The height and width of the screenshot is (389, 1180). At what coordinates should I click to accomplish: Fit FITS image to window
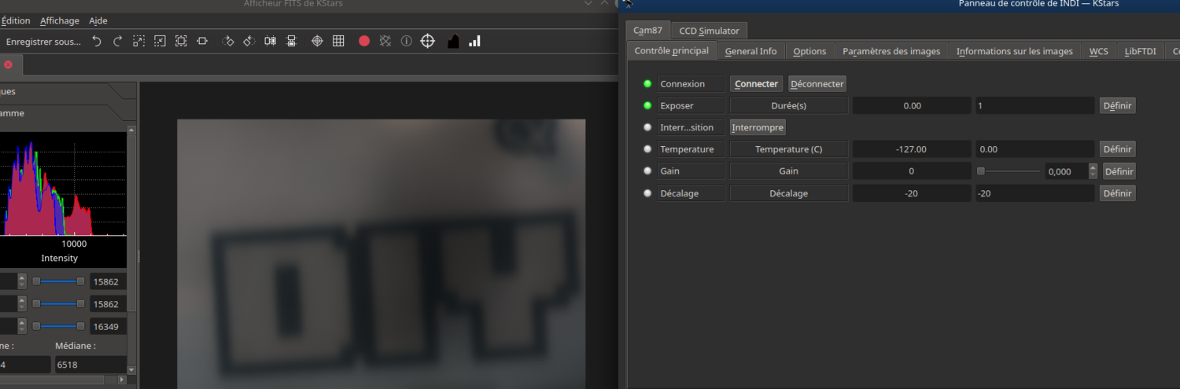coord(202,41)
